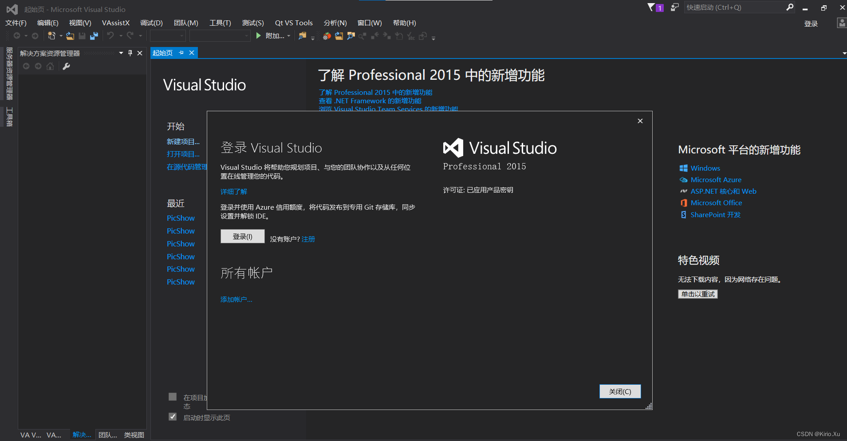Close the Start Page tab
Image resolution: width=847 pixels, height=441 pixels.
coord(192,53)
